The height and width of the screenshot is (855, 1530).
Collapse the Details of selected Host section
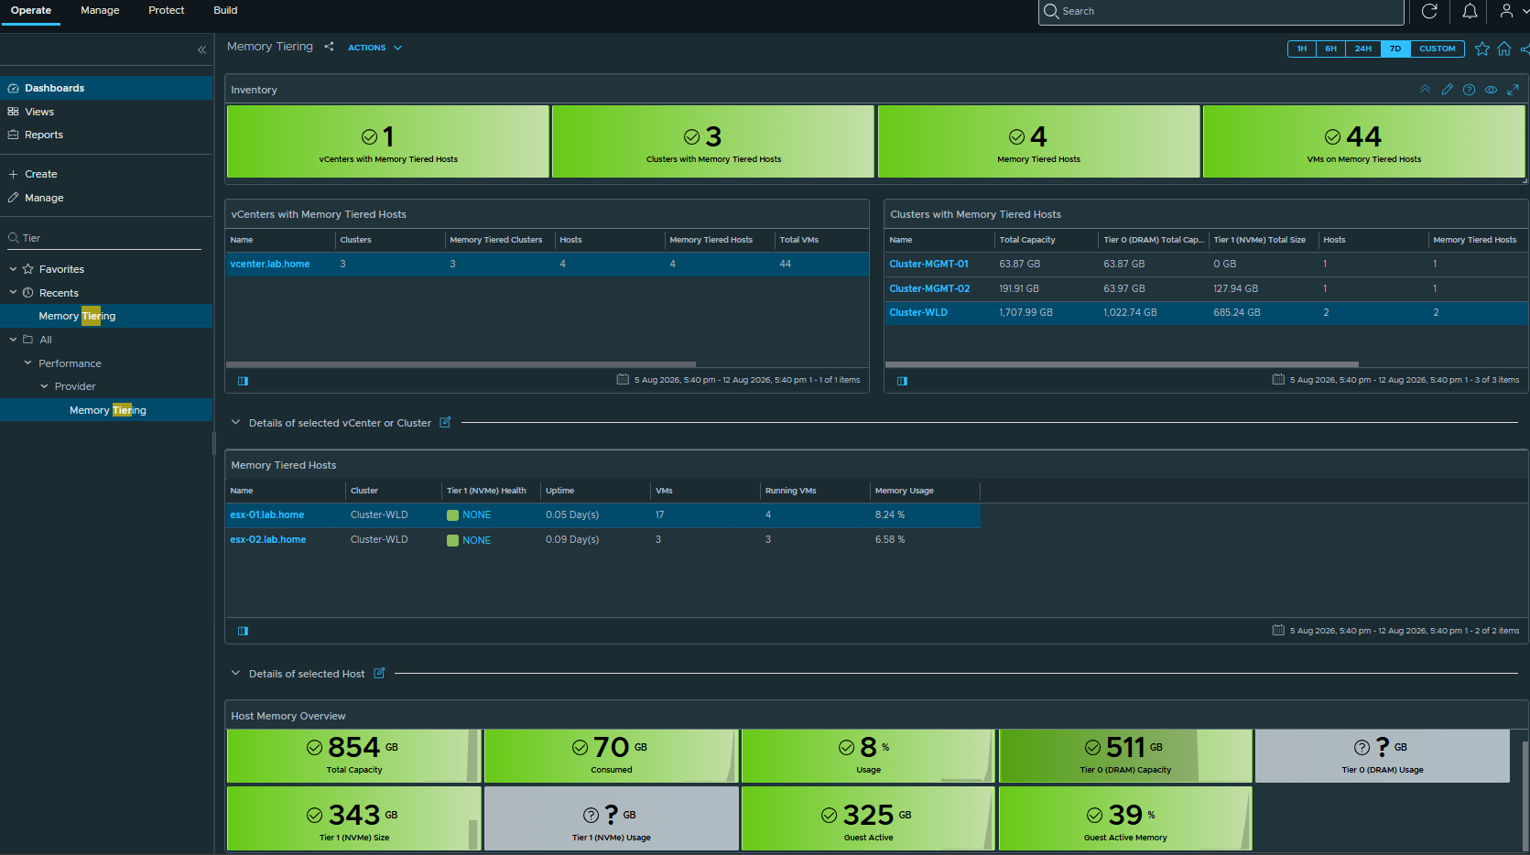235,673
